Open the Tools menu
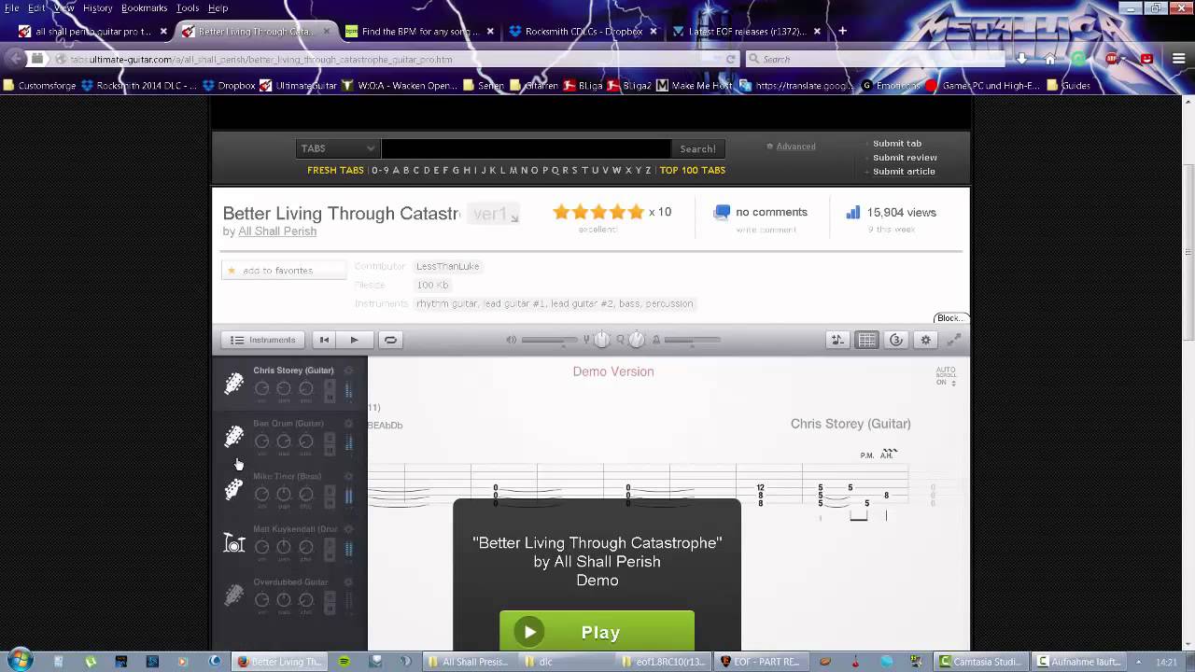 (188, 7)
